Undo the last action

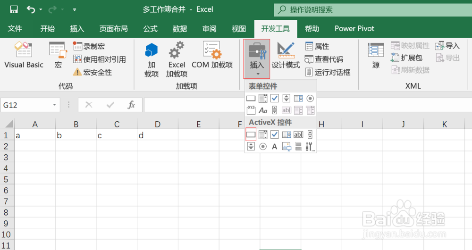pos(31,9)
